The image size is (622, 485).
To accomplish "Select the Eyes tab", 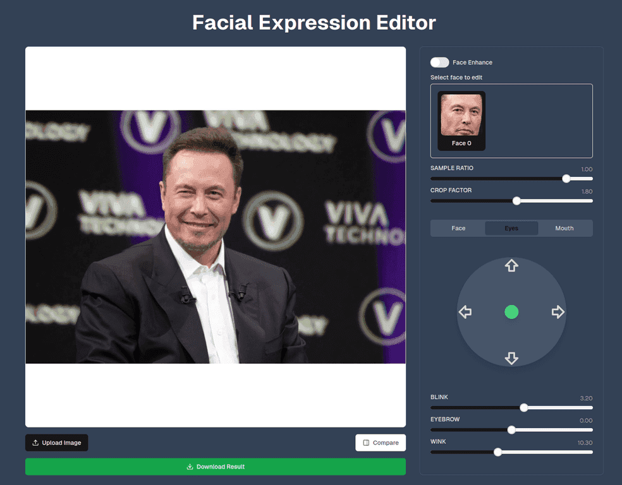I will pyautogui.click(x=511, y=228).
